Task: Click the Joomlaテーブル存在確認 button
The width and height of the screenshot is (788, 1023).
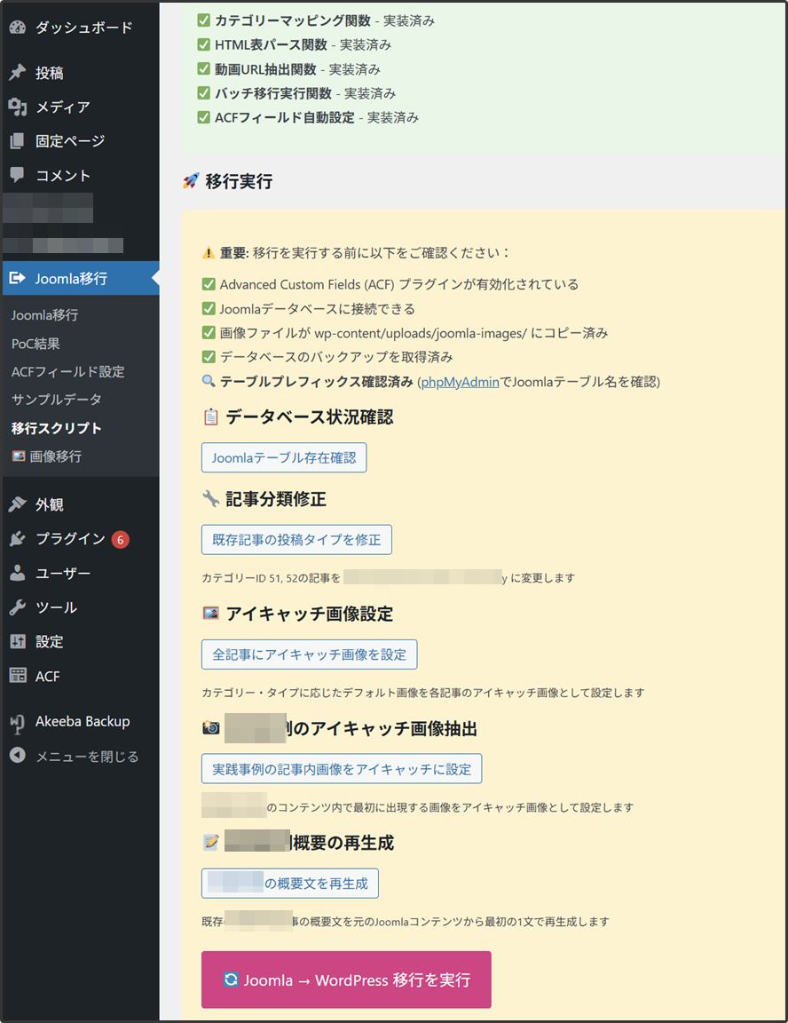Action: (284, 458)
